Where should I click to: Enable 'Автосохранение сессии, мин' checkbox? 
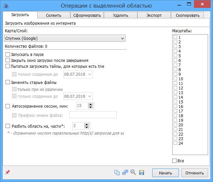(x=8, y=106)
